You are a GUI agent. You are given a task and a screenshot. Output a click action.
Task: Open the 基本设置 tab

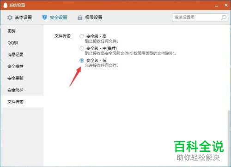coord(19,17)
